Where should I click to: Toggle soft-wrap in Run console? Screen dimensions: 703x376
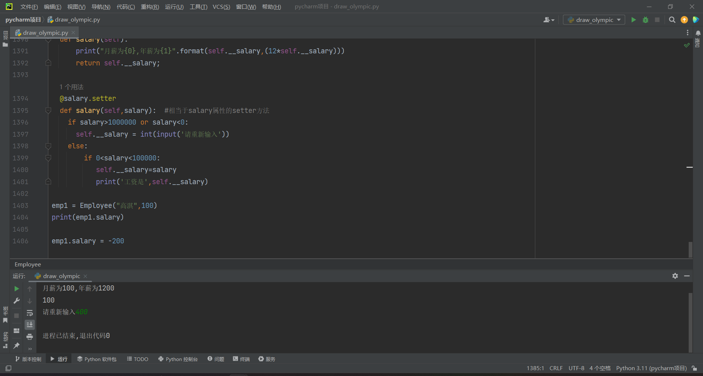30,313
